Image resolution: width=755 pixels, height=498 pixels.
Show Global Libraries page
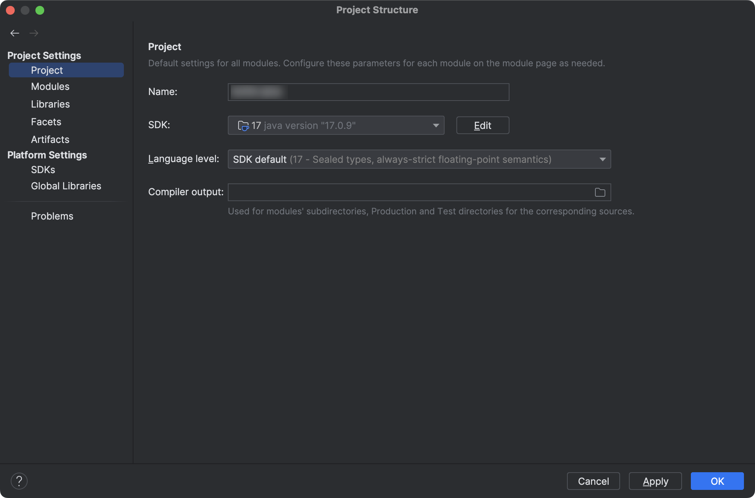point(66,186)
